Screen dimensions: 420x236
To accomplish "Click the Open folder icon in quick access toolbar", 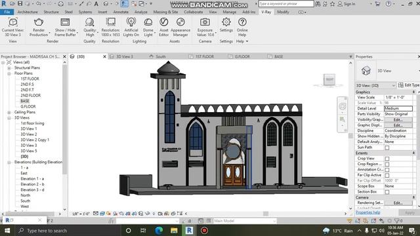I will (12, 4).
